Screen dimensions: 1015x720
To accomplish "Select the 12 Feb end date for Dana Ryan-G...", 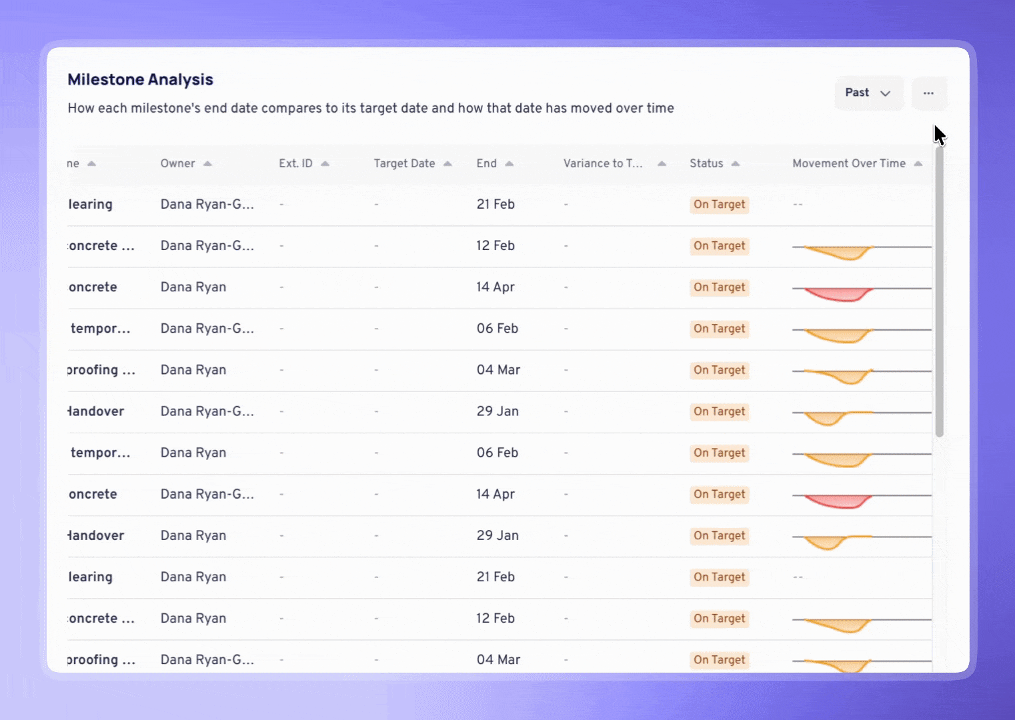I will click(495, 246).
